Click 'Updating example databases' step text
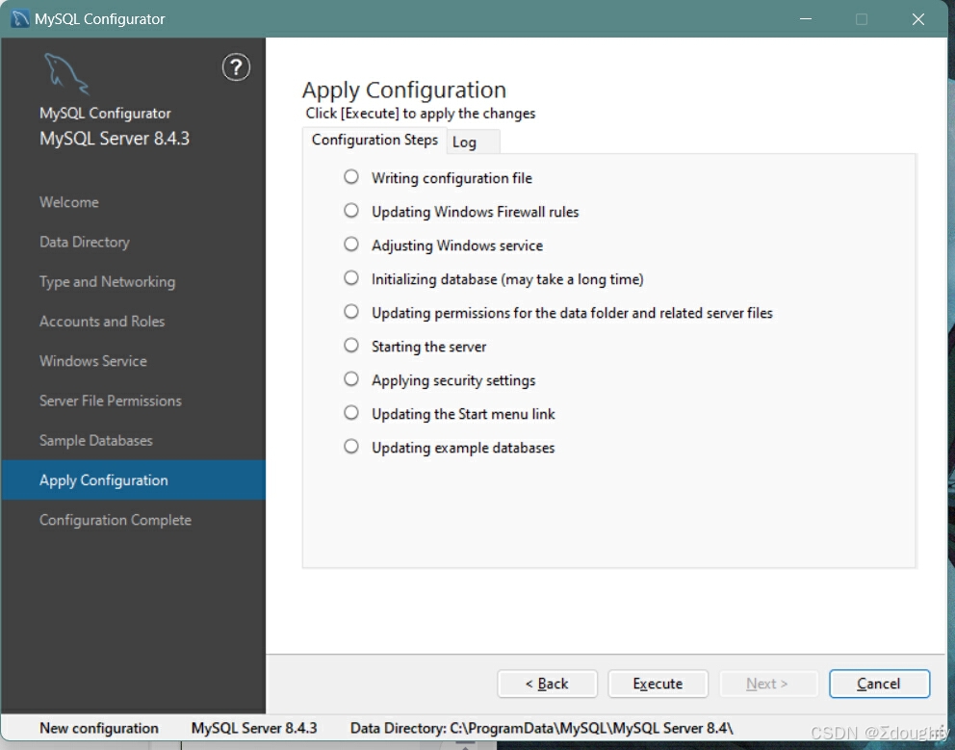The image size is (955, 750). point(463,448)
